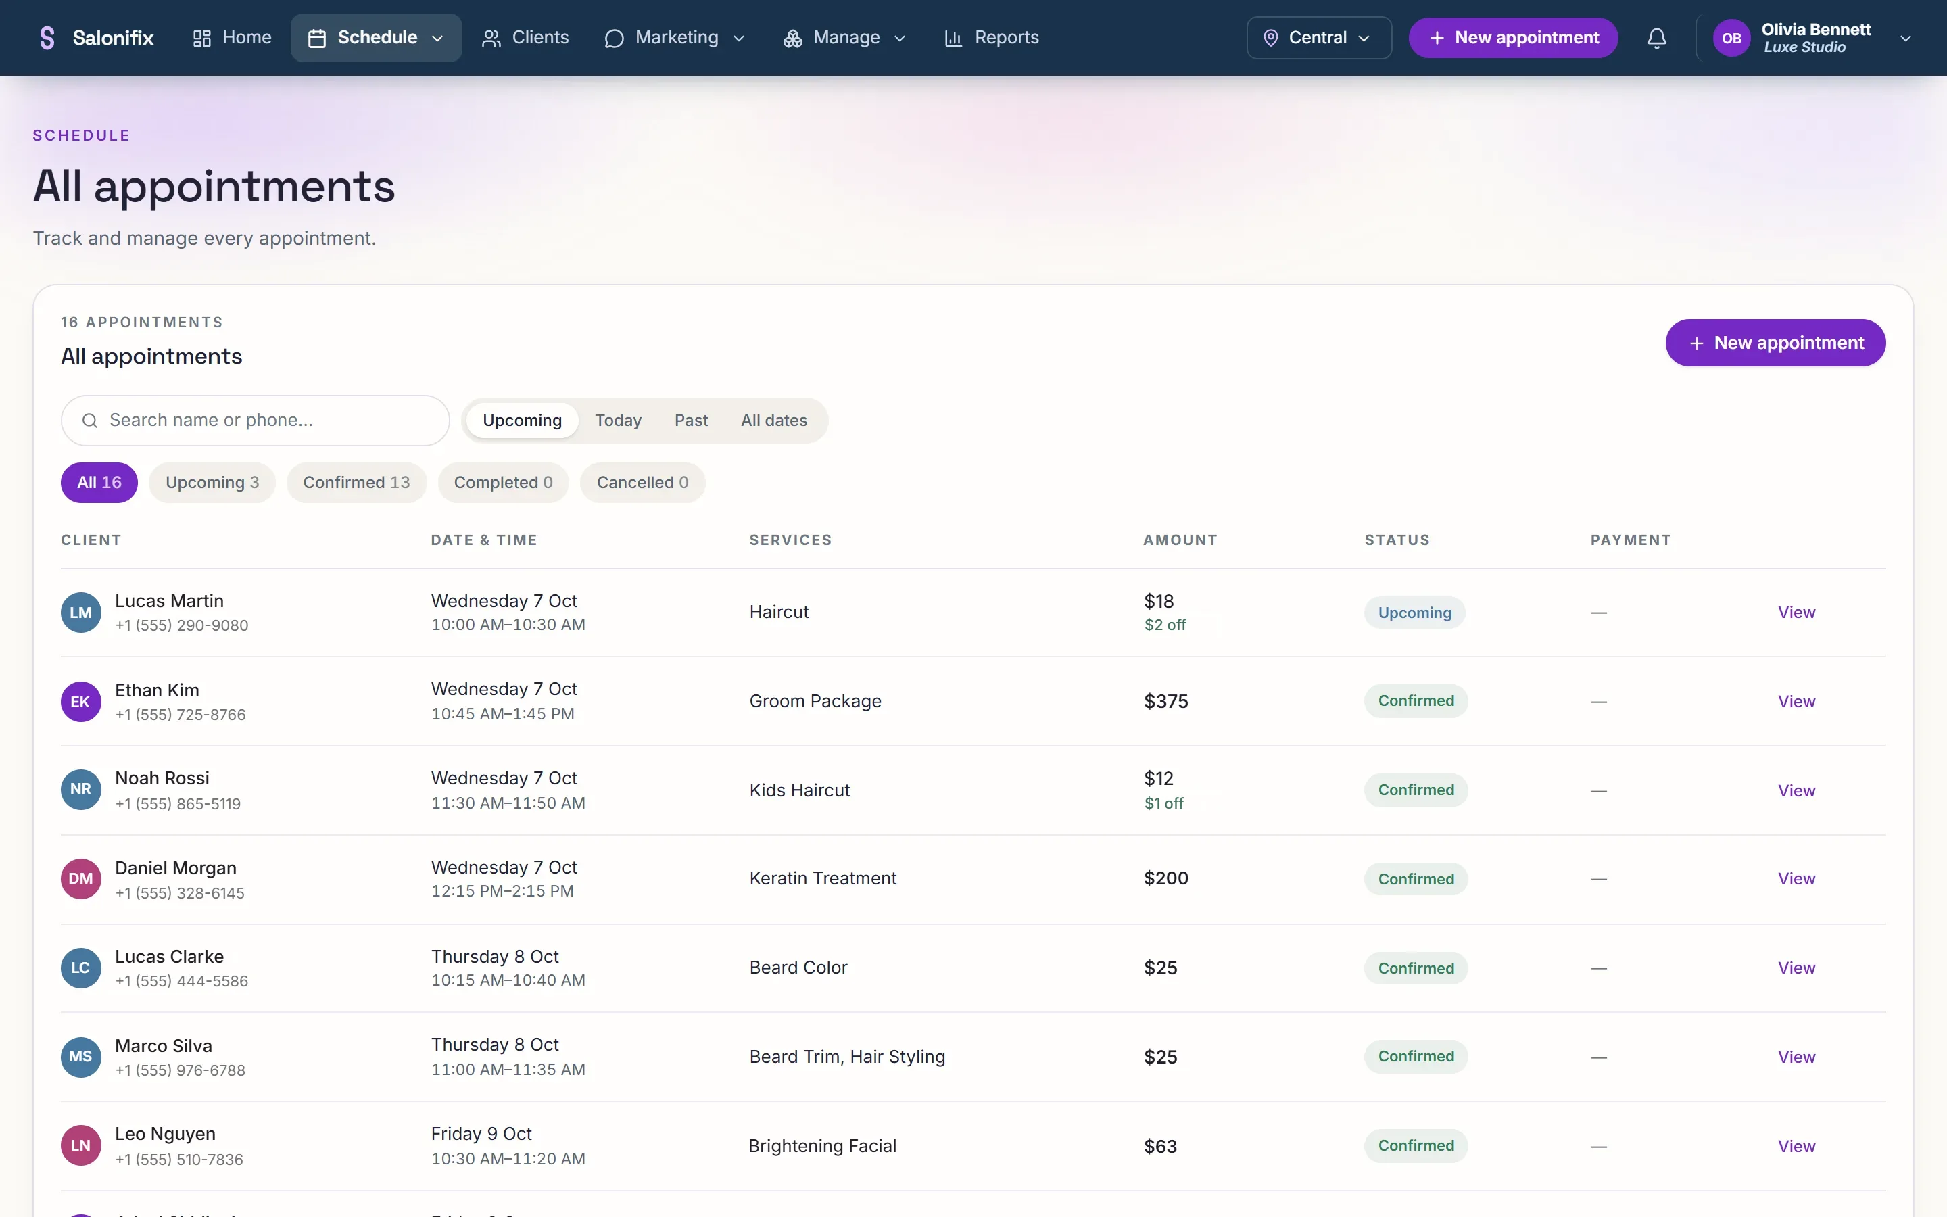This screenshot has height=1217, width=1947.
Task: Click the LM avatar for Lucas Martin
Action: point(80,613)
